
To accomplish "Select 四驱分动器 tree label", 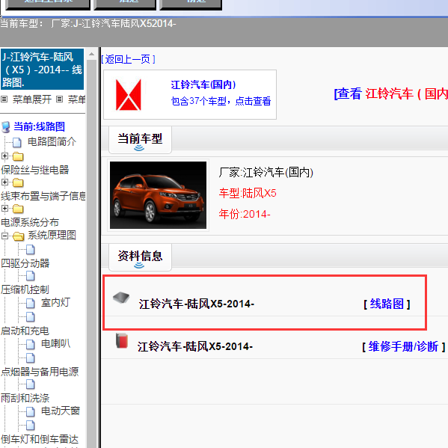I will 25,263.
